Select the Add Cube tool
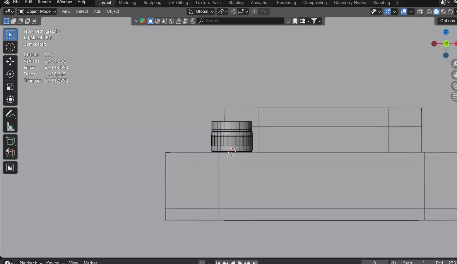457x264 pixels. 10,141
